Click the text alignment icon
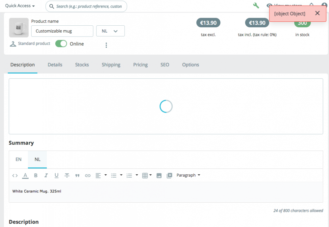 [98, 175]
